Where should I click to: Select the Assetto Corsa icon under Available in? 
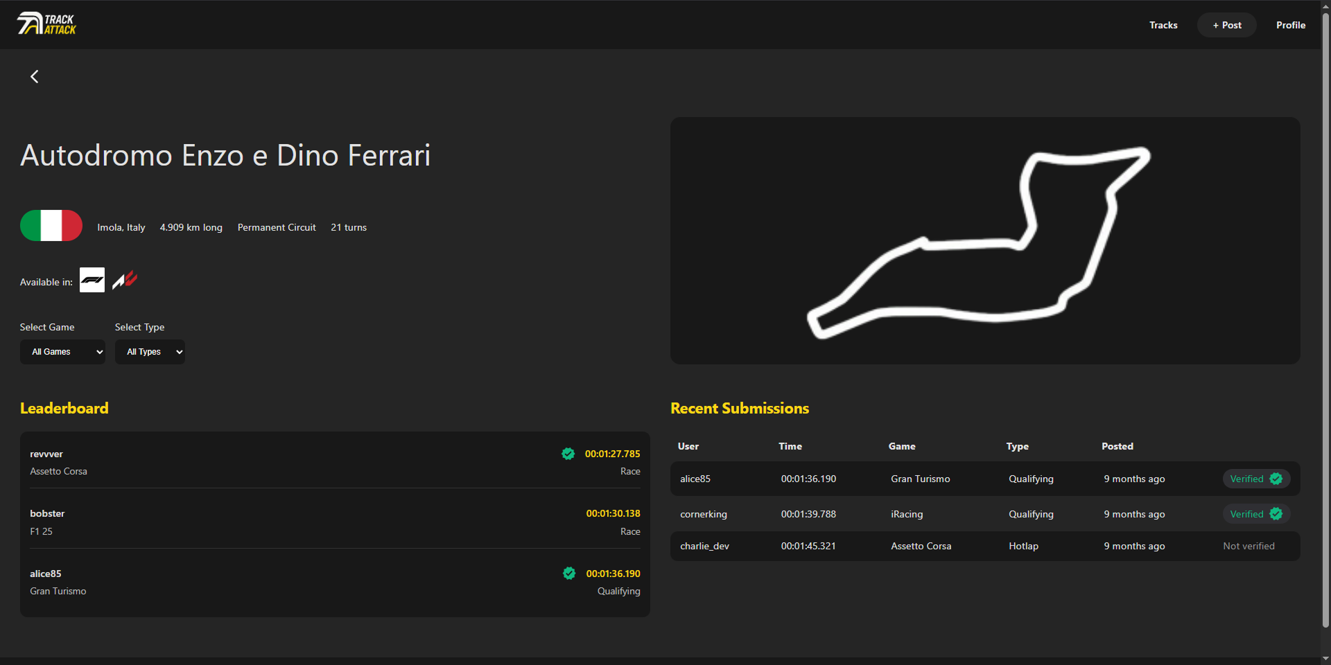(124, 280)
